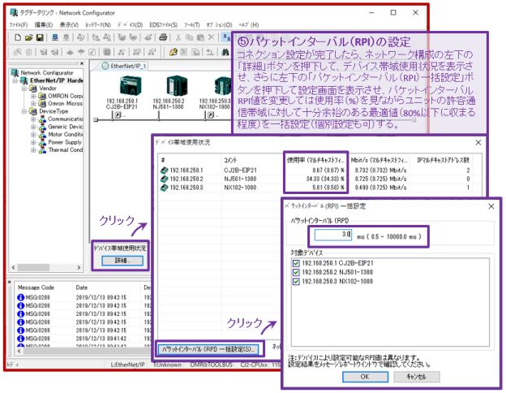The image size is (506, 393).
Task: Click the connection arrow badge under CJ2B-EIP21
Action: coord(118,114)
